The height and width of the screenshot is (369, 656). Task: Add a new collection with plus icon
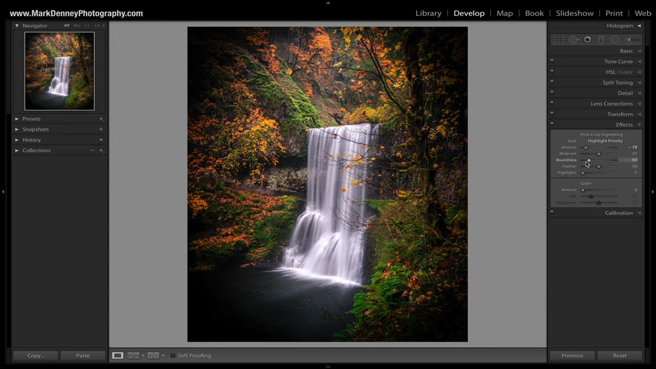pyautogui.click(x=101, y=150)
